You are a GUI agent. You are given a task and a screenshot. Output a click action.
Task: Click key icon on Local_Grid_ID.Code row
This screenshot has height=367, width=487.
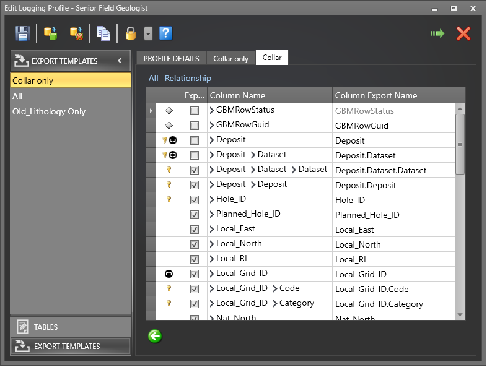[169, 289]
